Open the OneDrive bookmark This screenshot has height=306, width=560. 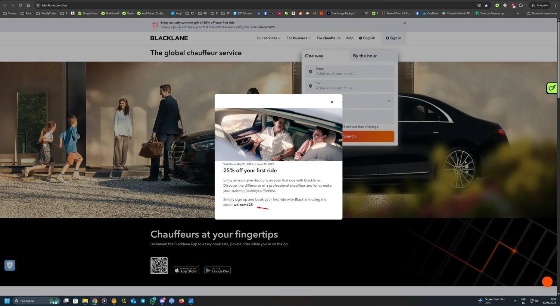coord(430,13)
